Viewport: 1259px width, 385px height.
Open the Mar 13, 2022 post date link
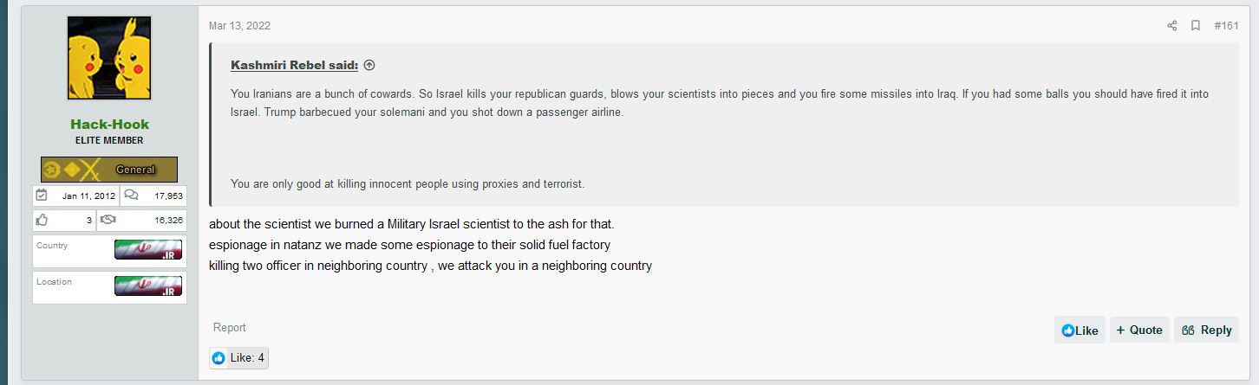click(239, 26)
